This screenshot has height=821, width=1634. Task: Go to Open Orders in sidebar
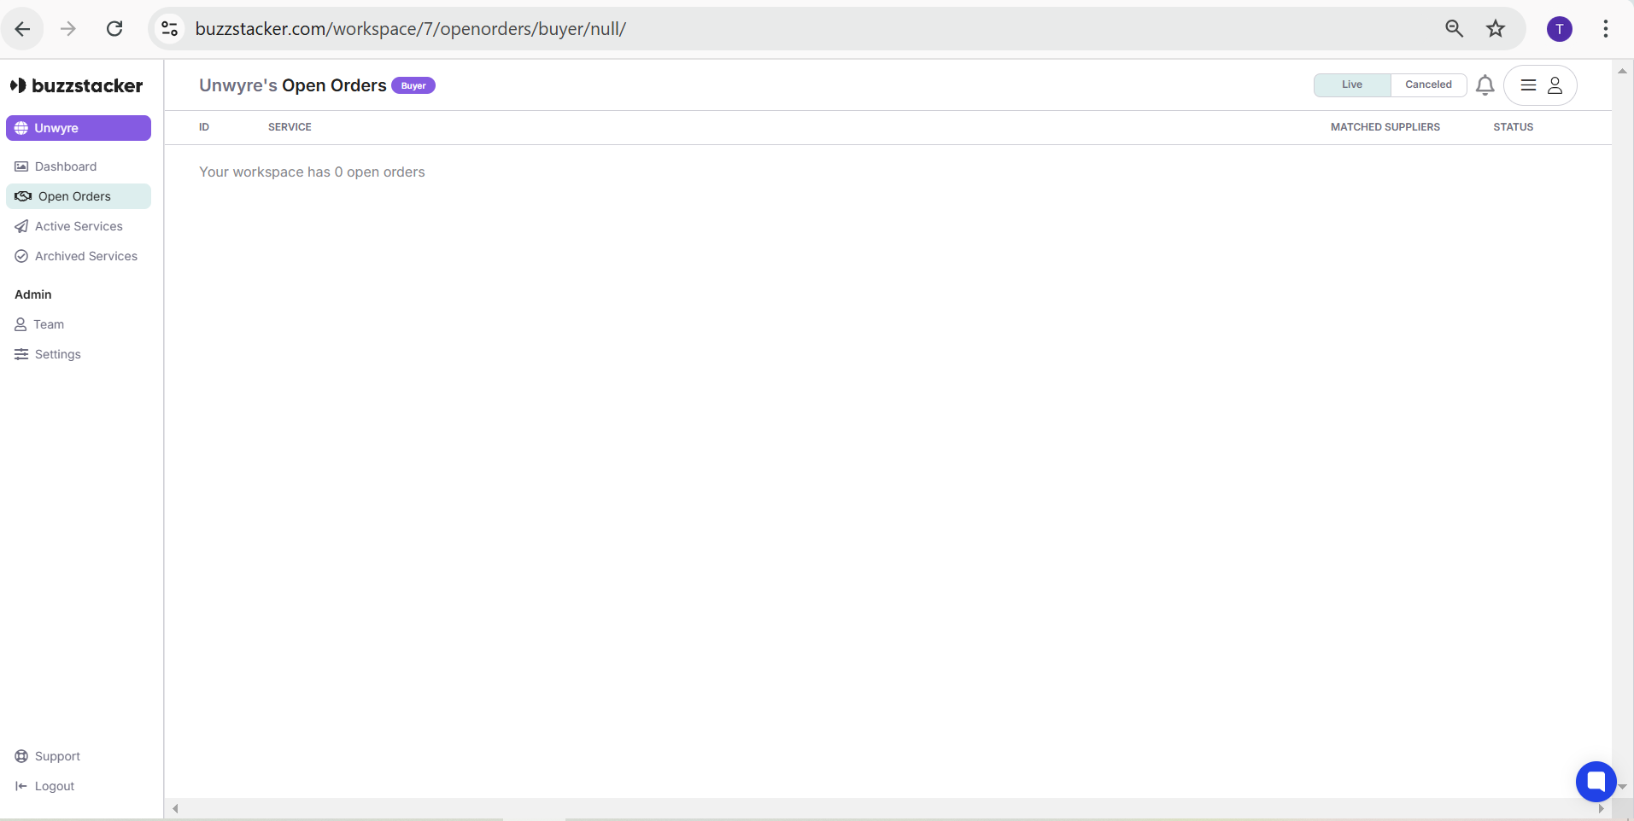tap(79, 196)
